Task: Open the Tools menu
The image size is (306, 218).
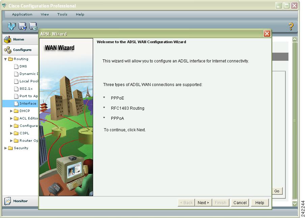Action: pos(62,15)
